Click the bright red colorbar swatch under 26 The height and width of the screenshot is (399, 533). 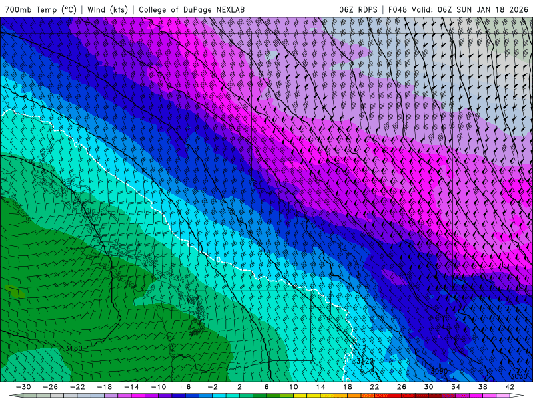(395, 396)
